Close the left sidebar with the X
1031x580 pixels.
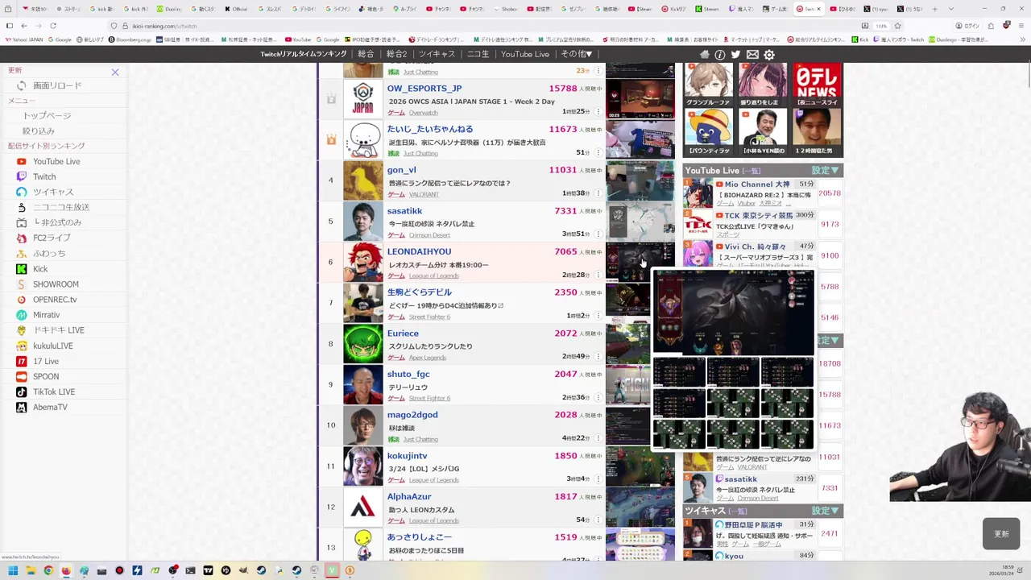tap(115, 72)
